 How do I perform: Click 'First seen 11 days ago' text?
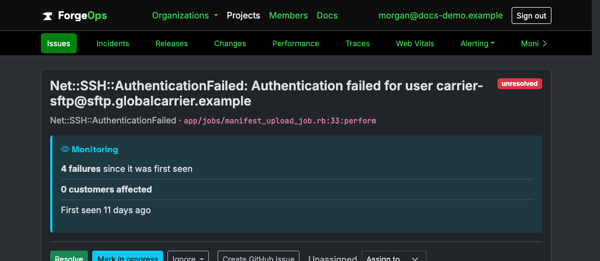click(x=106, y=210)
